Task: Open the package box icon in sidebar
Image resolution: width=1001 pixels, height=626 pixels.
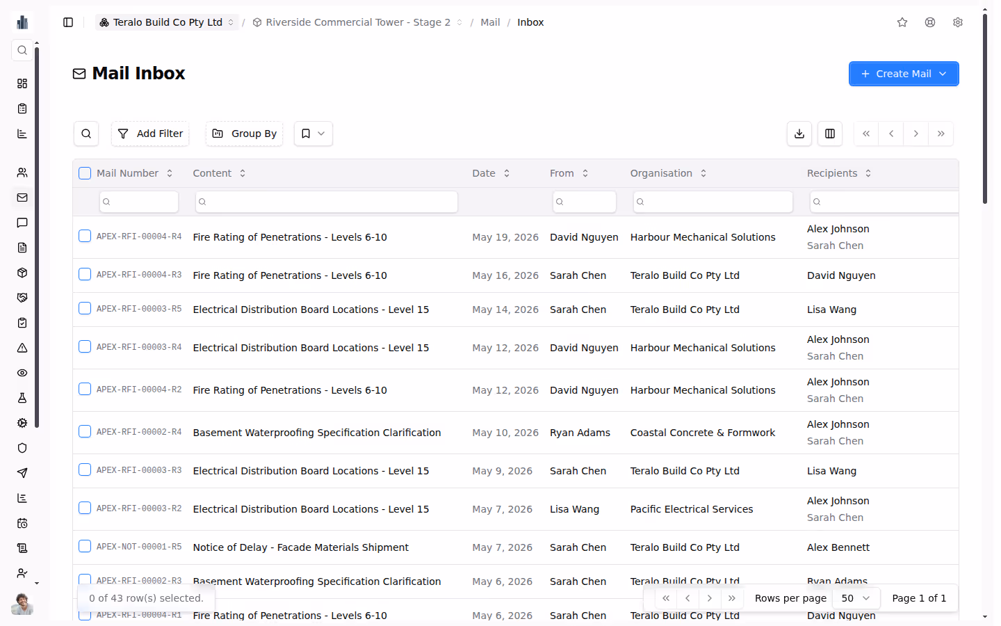Action: 22,273
